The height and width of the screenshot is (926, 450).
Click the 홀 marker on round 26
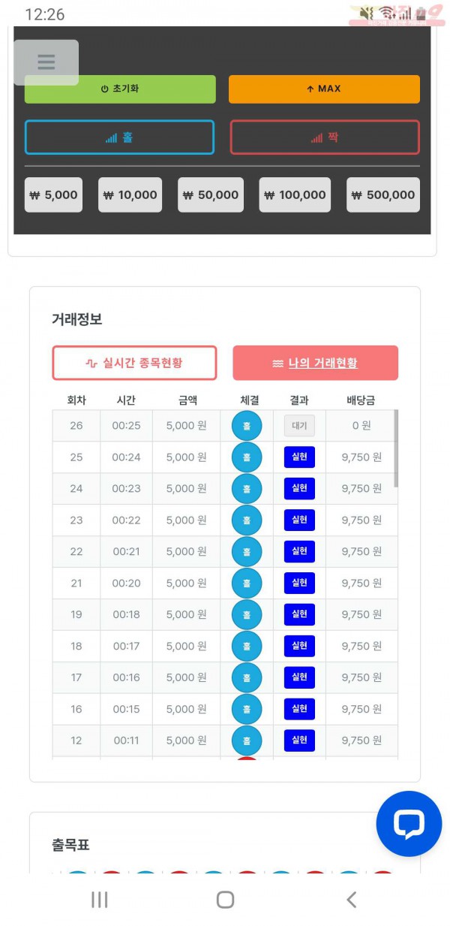[x=247, y=426]
